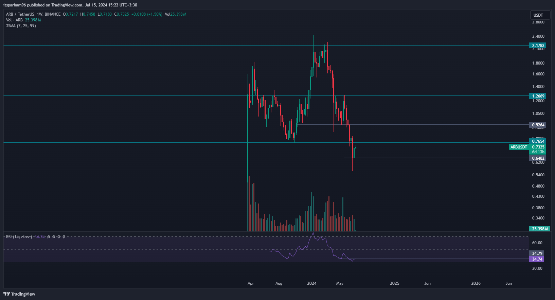555x300 pixels.
Task: Click the open value O0.7217
Action: tap(70, 14)
